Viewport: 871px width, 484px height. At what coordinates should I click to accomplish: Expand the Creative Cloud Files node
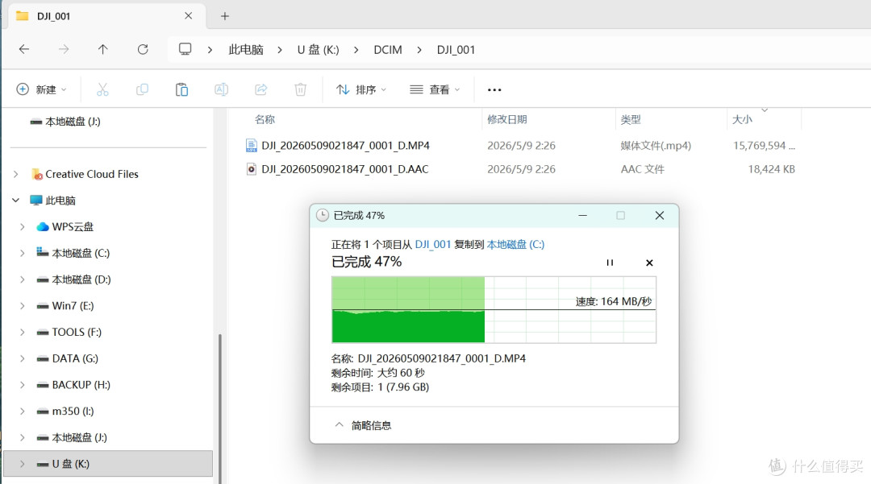pos(16,174)
